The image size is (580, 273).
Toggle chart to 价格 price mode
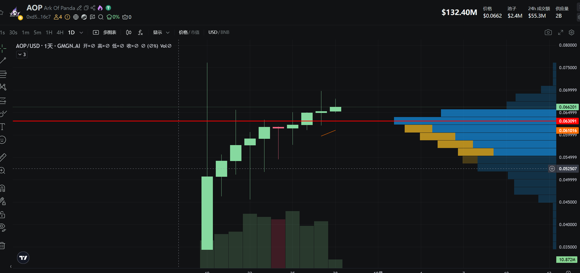coord(183,32)
